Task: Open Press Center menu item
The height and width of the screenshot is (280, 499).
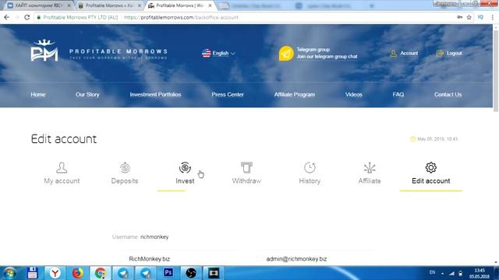Action: pyautogui.click(x=228, y=95)
